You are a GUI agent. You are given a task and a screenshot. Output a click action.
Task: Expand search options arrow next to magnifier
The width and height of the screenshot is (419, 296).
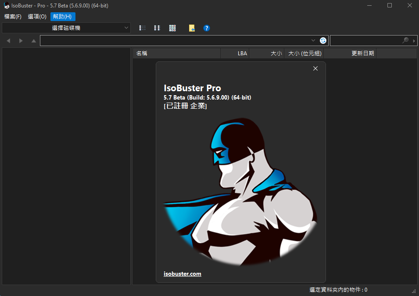pos(414,41)
